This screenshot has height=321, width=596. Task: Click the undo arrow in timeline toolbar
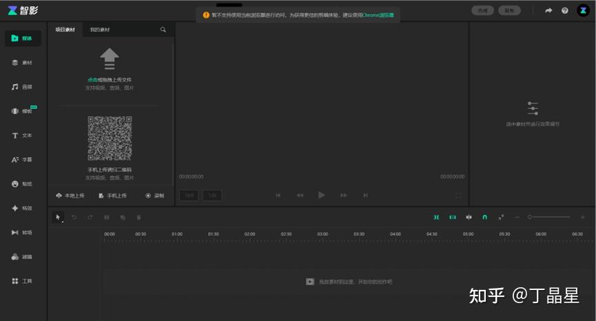tap(74, 217)
